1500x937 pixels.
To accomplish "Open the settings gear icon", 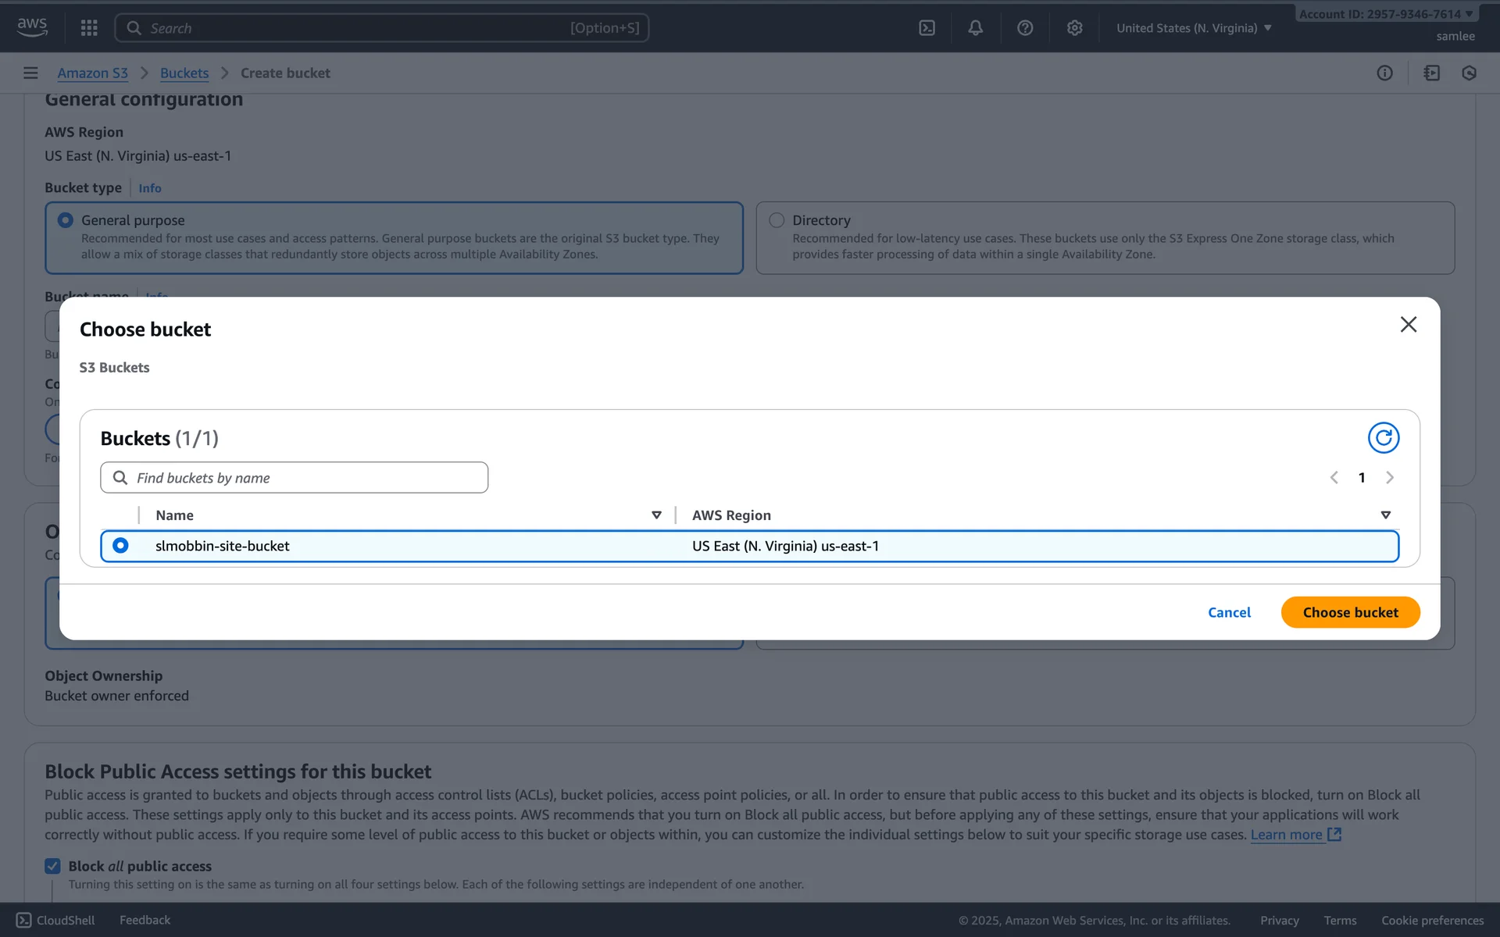I will point(1074,28).
